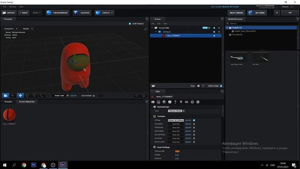Open the Shaded display mode dropdown
The image size is (300, 169).
tap(28, 29)
